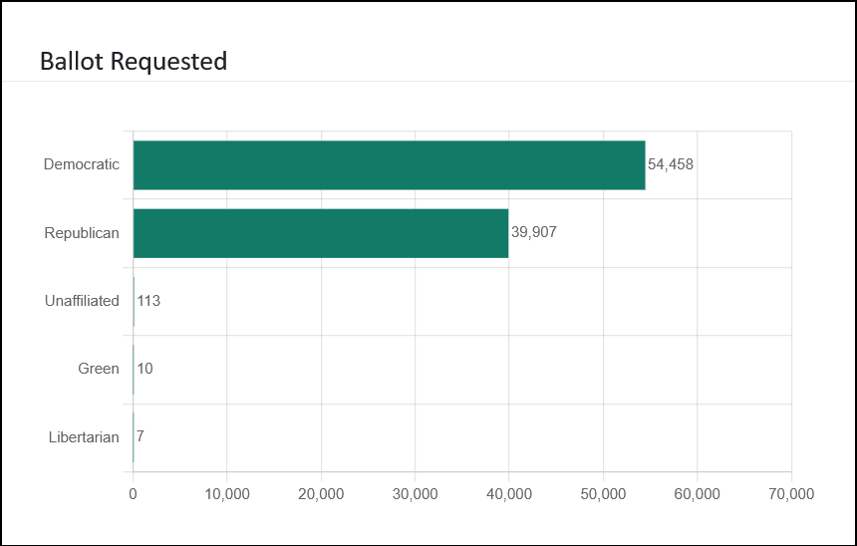Click the Ballot Requested chart title
Screen dimensions: 857x546
134,62
